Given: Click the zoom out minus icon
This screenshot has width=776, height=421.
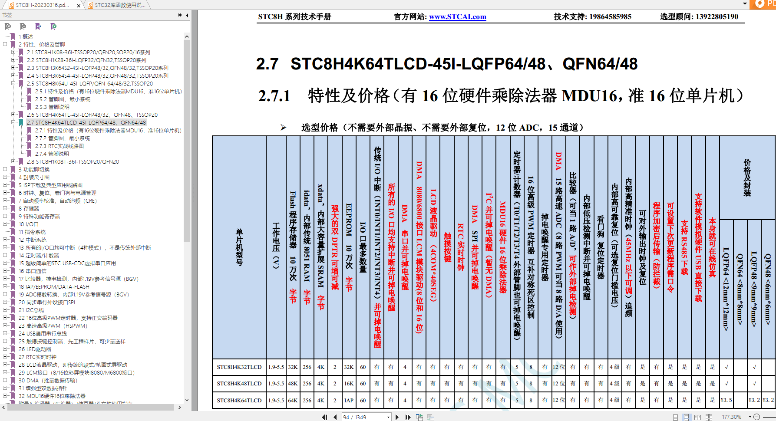Looking at the screenshot, I should click(756, 417).
